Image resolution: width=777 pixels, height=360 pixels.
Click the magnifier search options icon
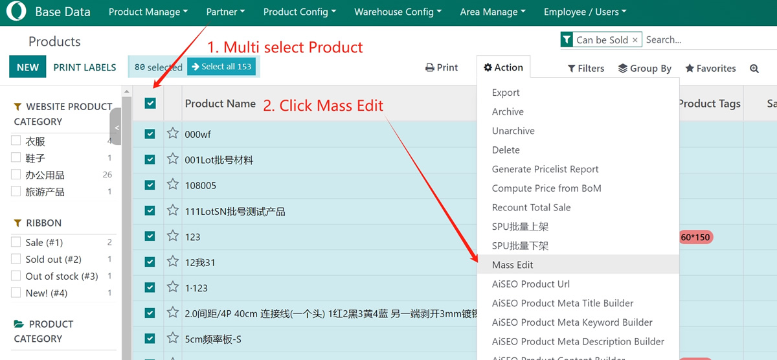click(x=754, y=69)
